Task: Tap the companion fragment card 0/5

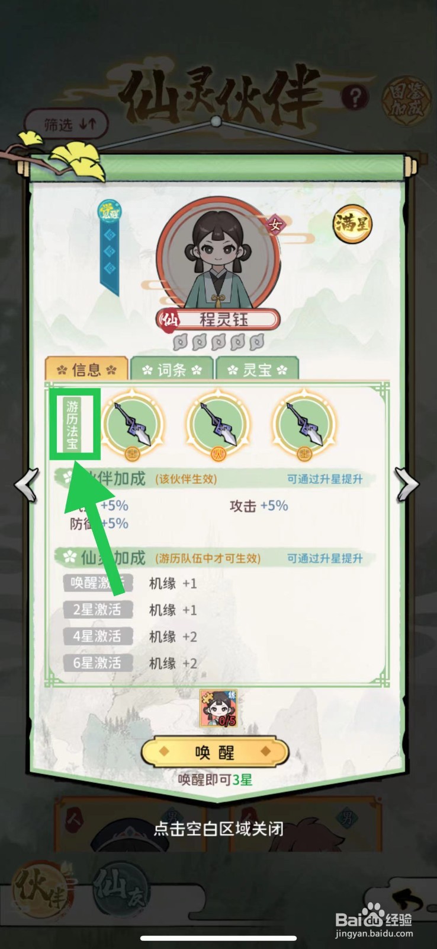Action: [218, 708]
